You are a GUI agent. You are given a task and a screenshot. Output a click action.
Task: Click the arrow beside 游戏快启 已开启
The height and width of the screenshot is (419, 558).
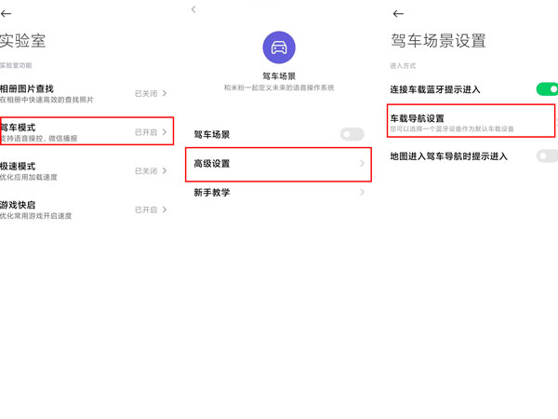click(x=166, y=210)
